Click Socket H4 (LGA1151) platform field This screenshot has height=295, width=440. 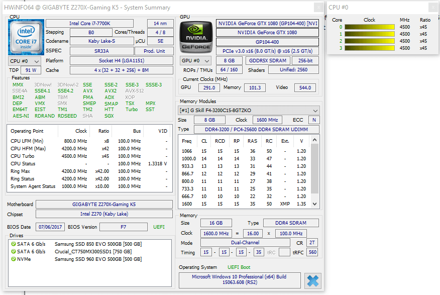[122, 61]
